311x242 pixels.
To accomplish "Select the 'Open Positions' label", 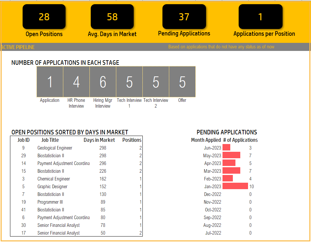I will click(x=44, y=34).
